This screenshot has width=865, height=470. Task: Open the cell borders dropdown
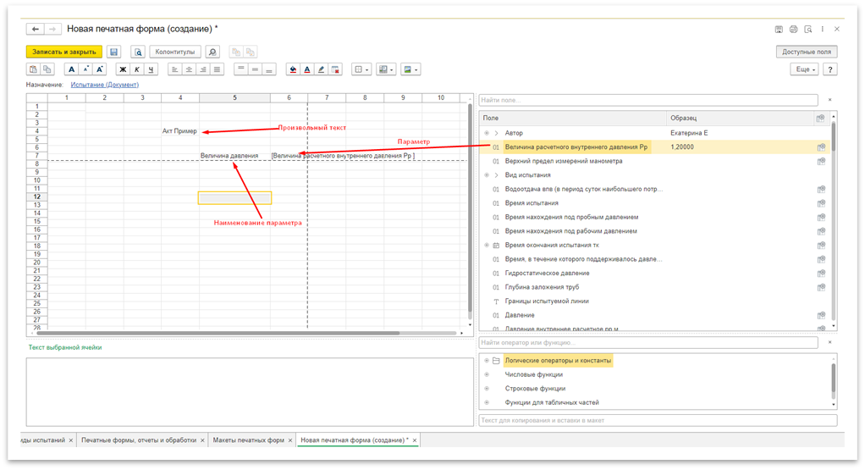click(361, 69)
